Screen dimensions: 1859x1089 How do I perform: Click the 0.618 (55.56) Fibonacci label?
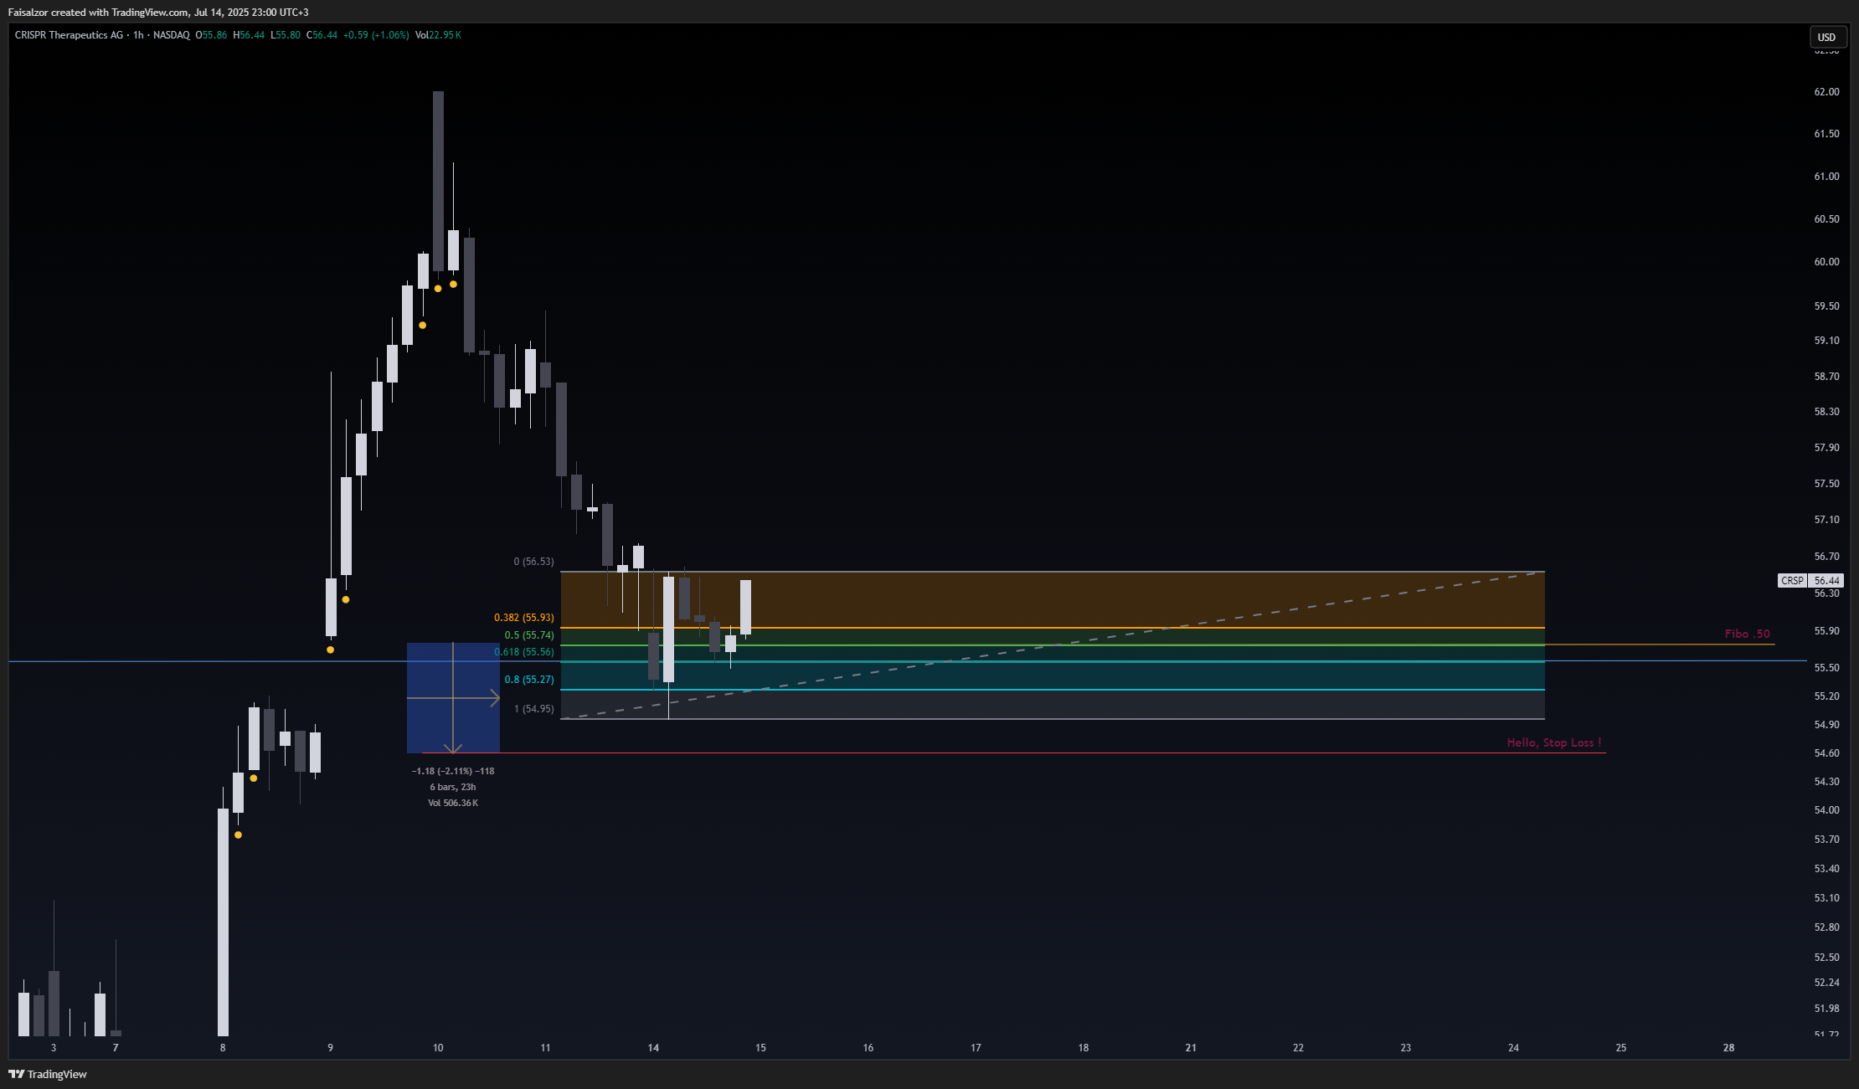524,652
